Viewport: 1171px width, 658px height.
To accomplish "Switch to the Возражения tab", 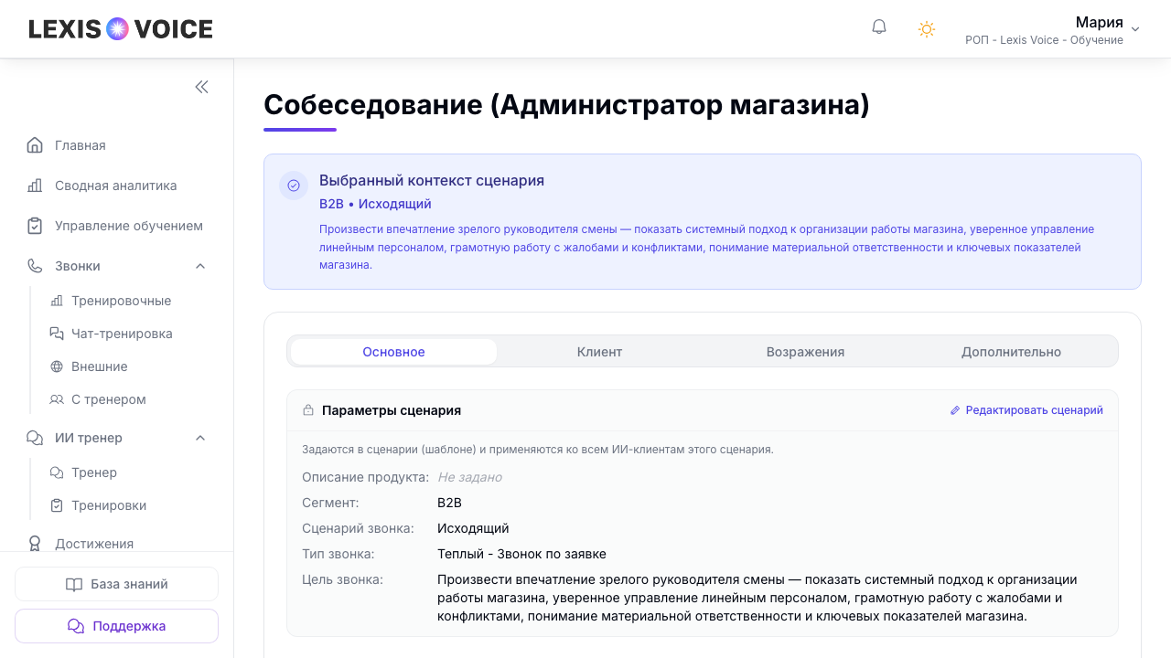I will pos(805,352).
